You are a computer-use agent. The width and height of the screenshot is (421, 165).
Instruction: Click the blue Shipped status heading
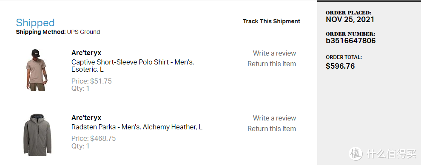tap(35, 23)
